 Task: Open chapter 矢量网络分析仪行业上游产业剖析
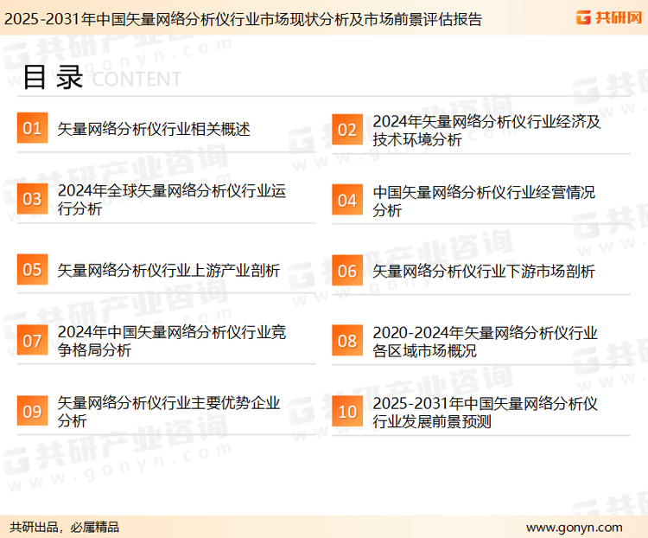pos(168,271)
